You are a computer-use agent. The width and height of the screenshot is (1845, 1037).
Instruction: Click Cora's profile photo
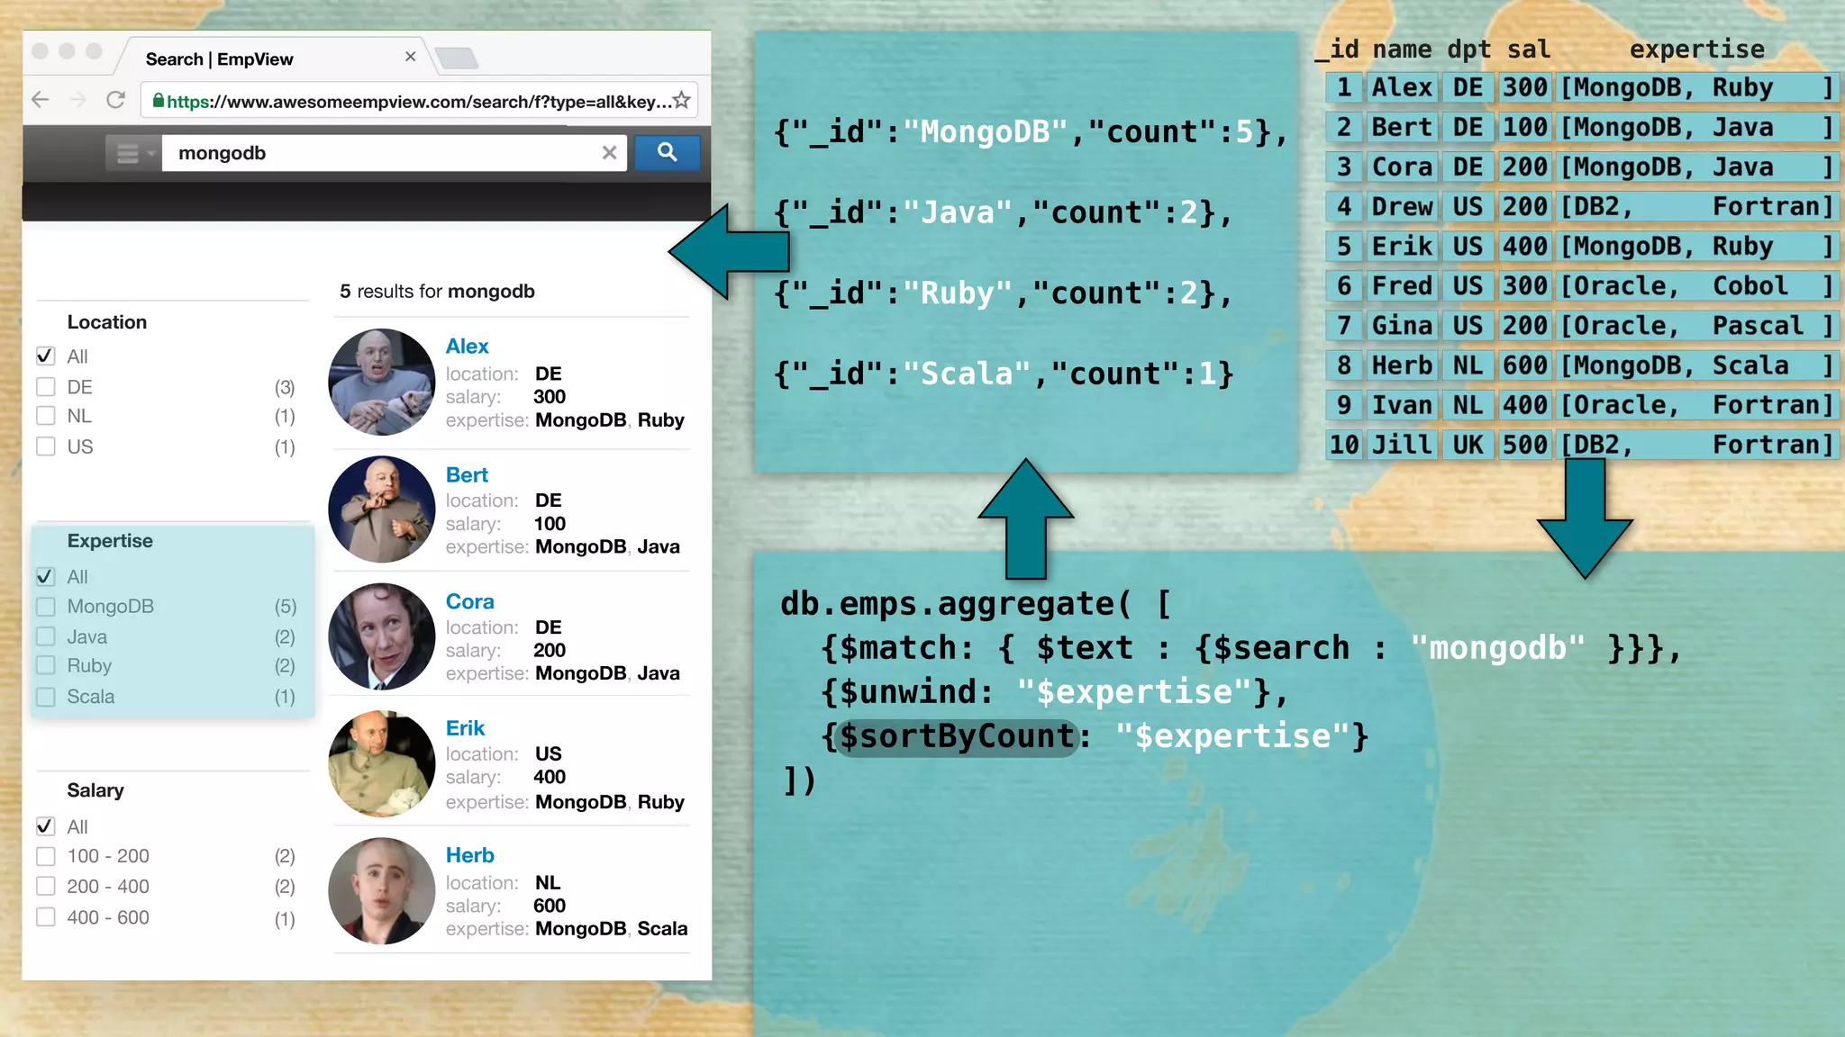pos(382,636)
